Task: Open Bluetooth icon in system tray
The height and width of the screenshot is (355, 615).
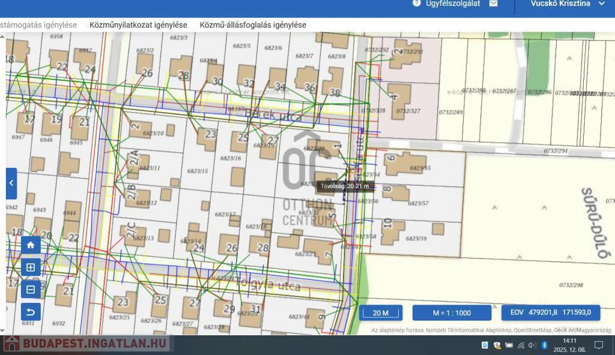Action: [x=544, y=345]
